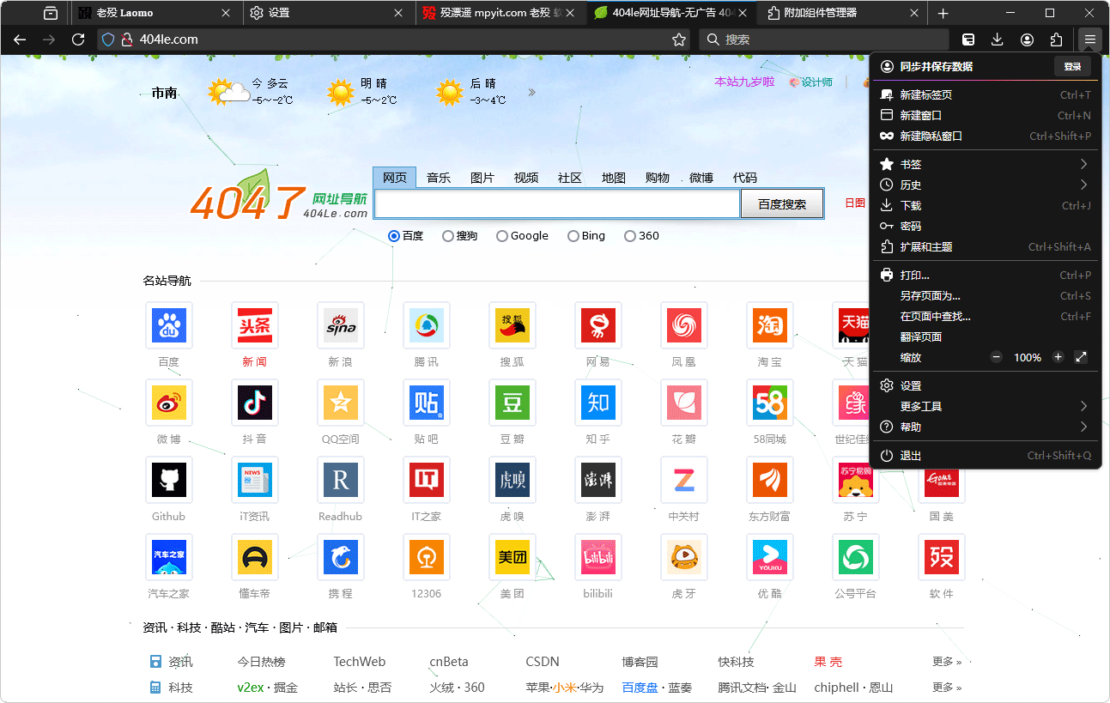This screenshot has width=1110, height=703.
Task: Open the Taobao 淘宝 icon
Action: click(x=770, y=325)
